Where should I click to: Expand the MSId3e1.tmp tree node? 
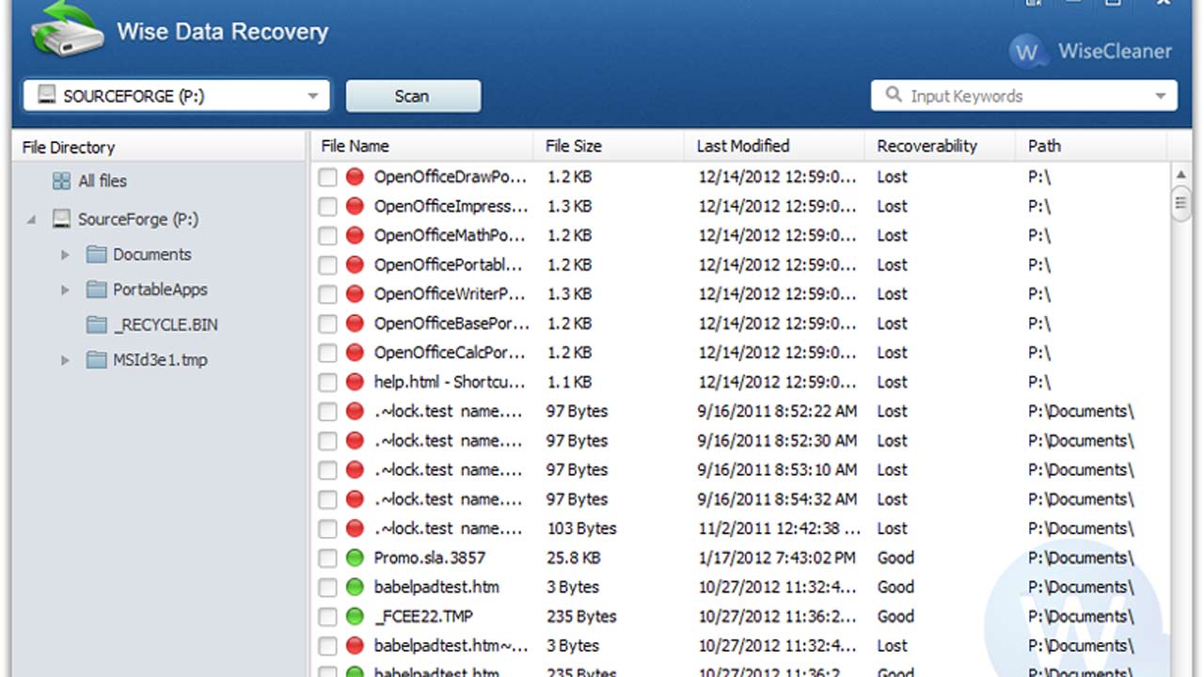point(65,360)
